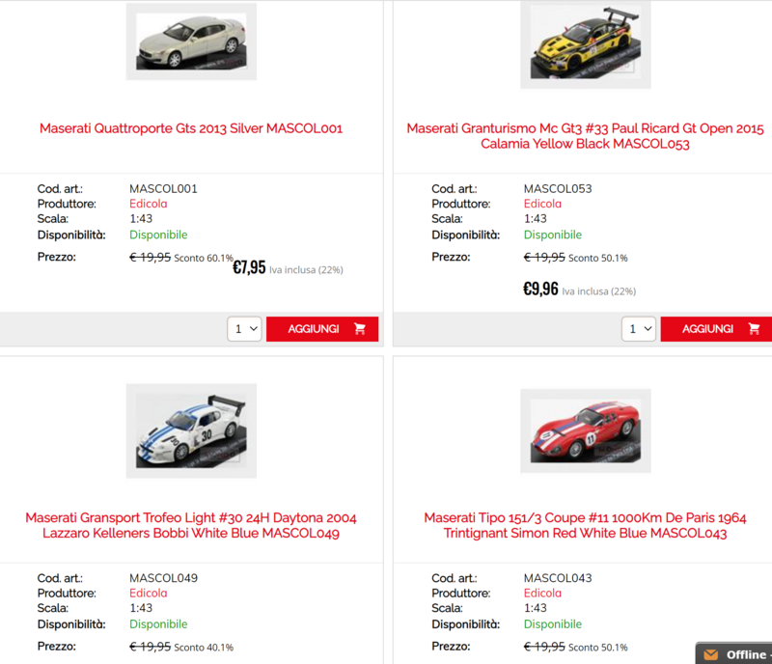Screen dimensions: 772x664
Task: Click Edicola producer link for MASCOL049
Action: pyautogui.click(x=149, y=594)
